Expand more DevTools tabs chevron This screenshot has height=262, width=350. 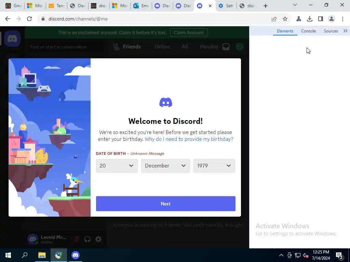(x=345, y=31)
